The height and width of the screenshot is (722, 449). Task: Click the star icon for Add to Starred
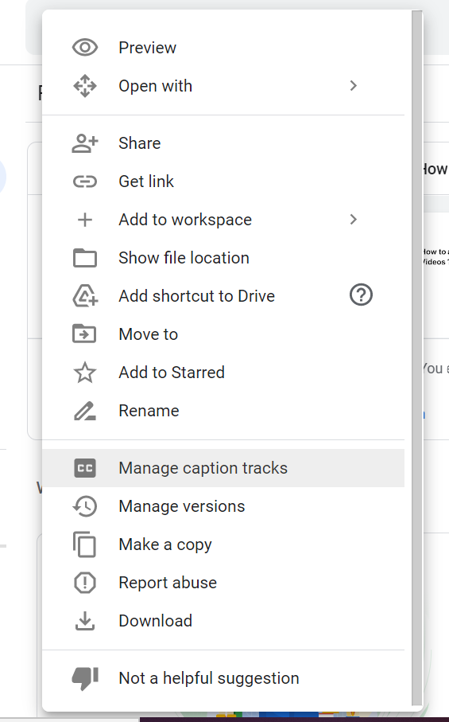pyautogui.click(x=85, y=373)
